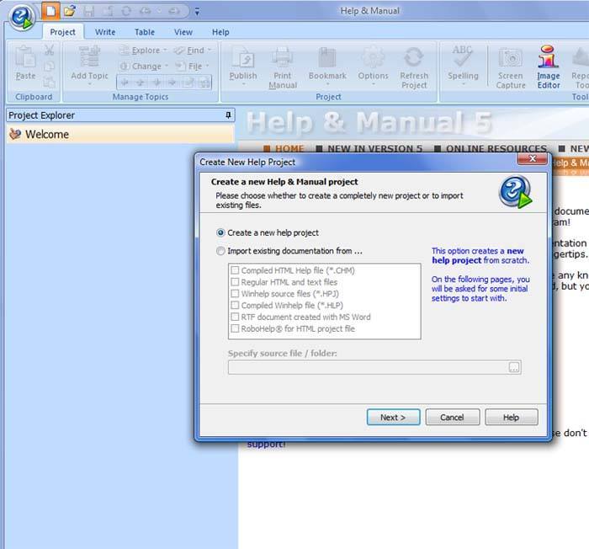Screen dimensions: 589x549
Task: Check 'Compiled HTML Help file (*.CHM)'
Action: (x=236, y=270)
